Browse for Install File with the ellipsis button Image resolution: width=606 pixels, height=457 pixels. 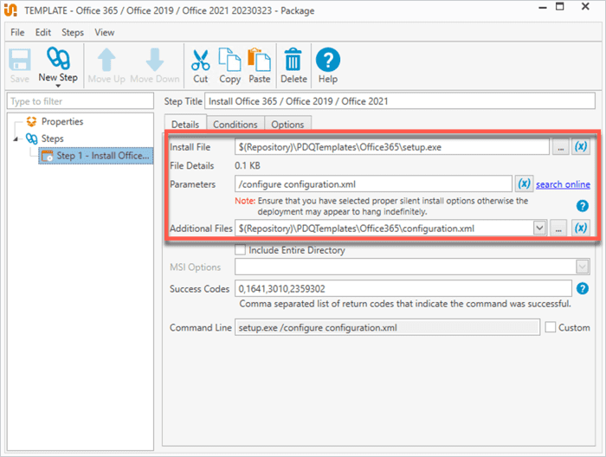coord(560,147)
